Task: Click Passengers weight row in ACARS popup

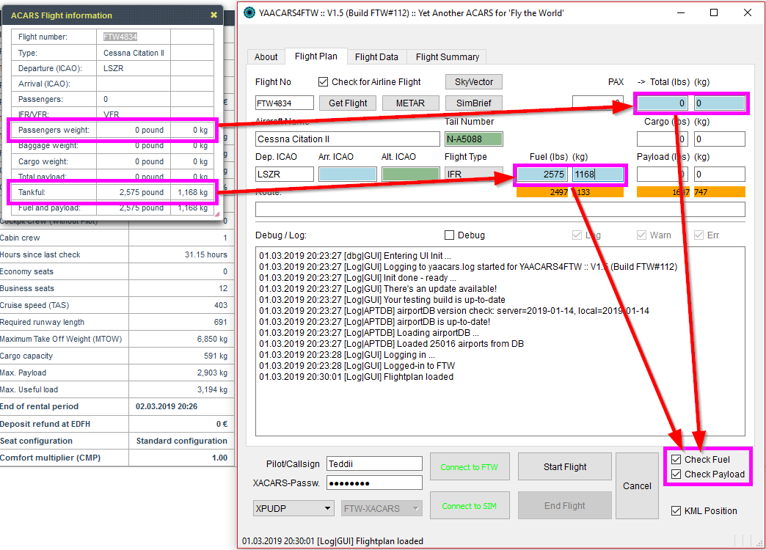Action: click(x=112, y=130)
